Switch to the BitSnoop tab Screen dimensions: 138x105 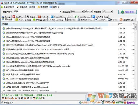(23, 20)
